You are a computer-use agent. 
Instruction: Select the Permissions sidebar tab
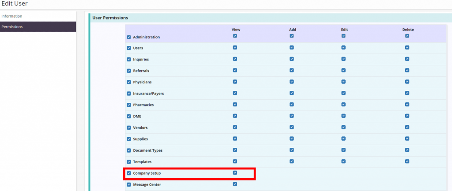coord(12,27)
